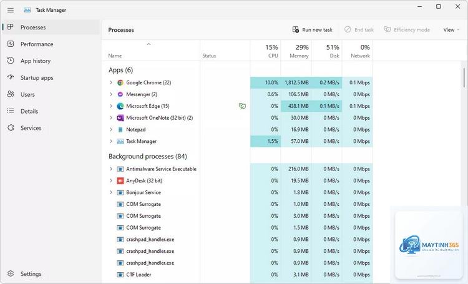This screenshot has height=284, width=468.
Task: Maximize the Task Manager window
Action: tap(439, 6)
